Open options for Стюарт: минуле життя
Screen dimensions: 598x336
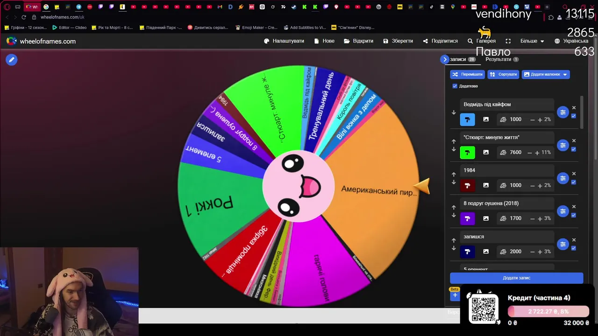click(562, 145)
